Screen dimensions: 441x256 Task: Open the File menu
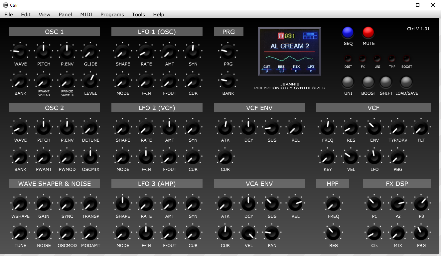[9, 15]
